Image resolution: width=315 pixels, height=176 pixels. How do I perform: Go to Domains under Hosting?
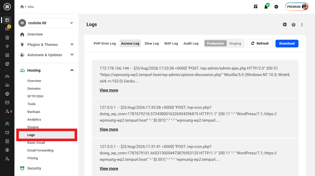34,88
